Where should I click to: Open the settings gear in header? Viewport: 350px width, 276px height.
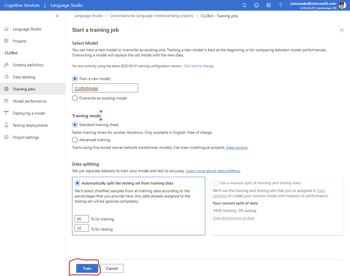point(268,5)
